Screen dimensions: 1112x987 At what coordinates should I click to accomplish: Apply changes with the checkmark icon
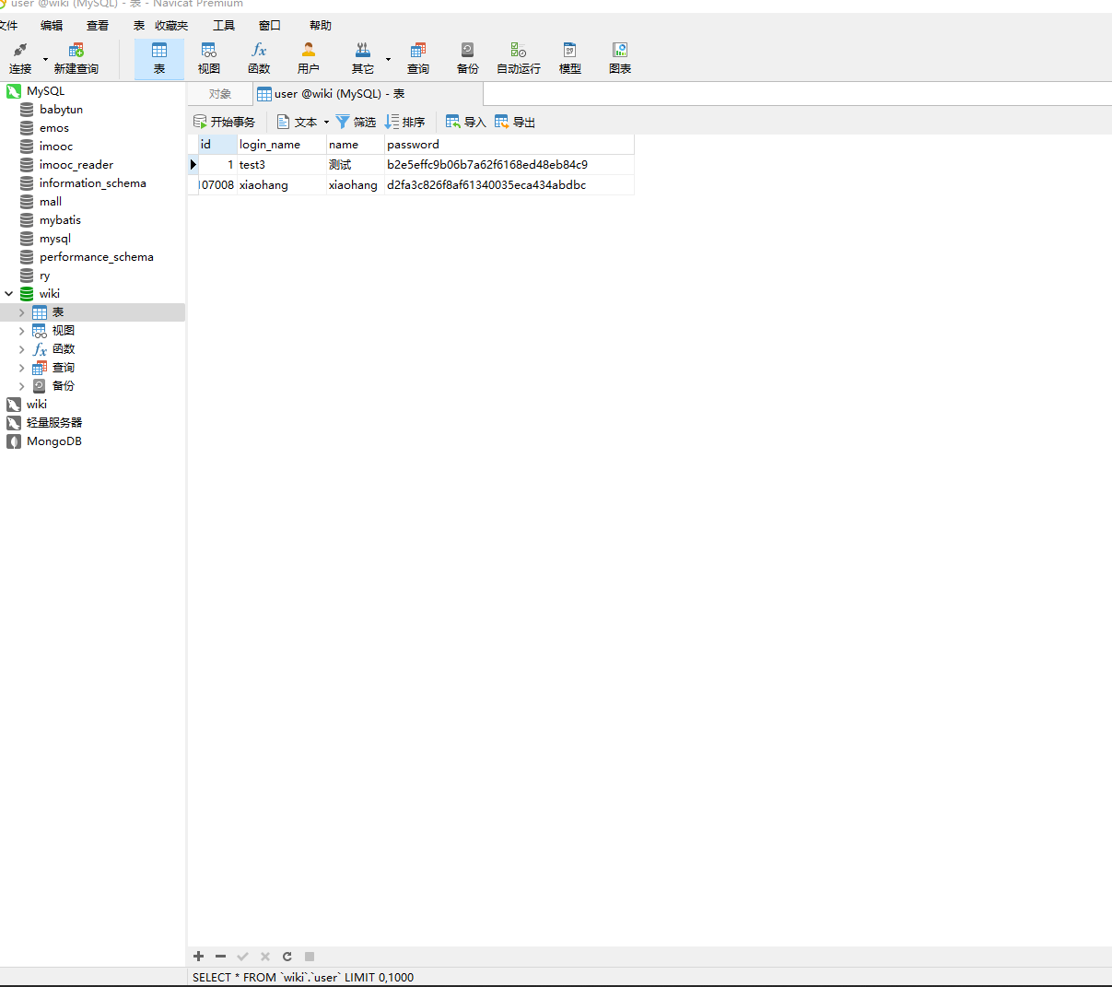(x=242, y=957)
